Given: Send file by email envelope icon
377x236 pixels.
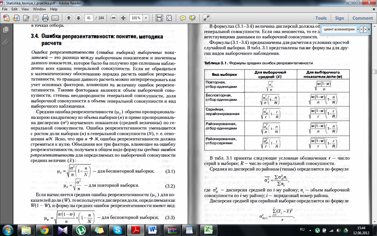Looking at the screenshot, I should (55, 18).
